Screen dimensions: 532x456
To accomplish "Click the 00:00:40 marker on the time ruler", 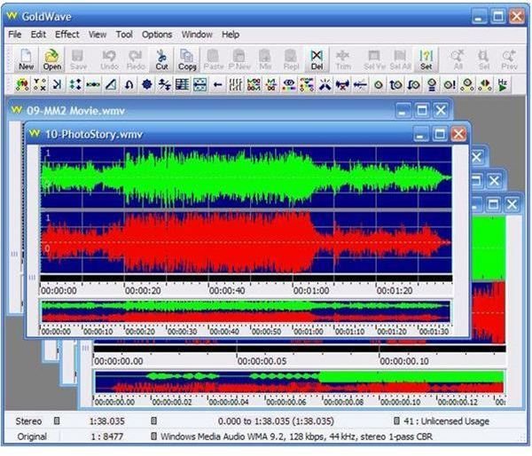I will click(227, 291).
